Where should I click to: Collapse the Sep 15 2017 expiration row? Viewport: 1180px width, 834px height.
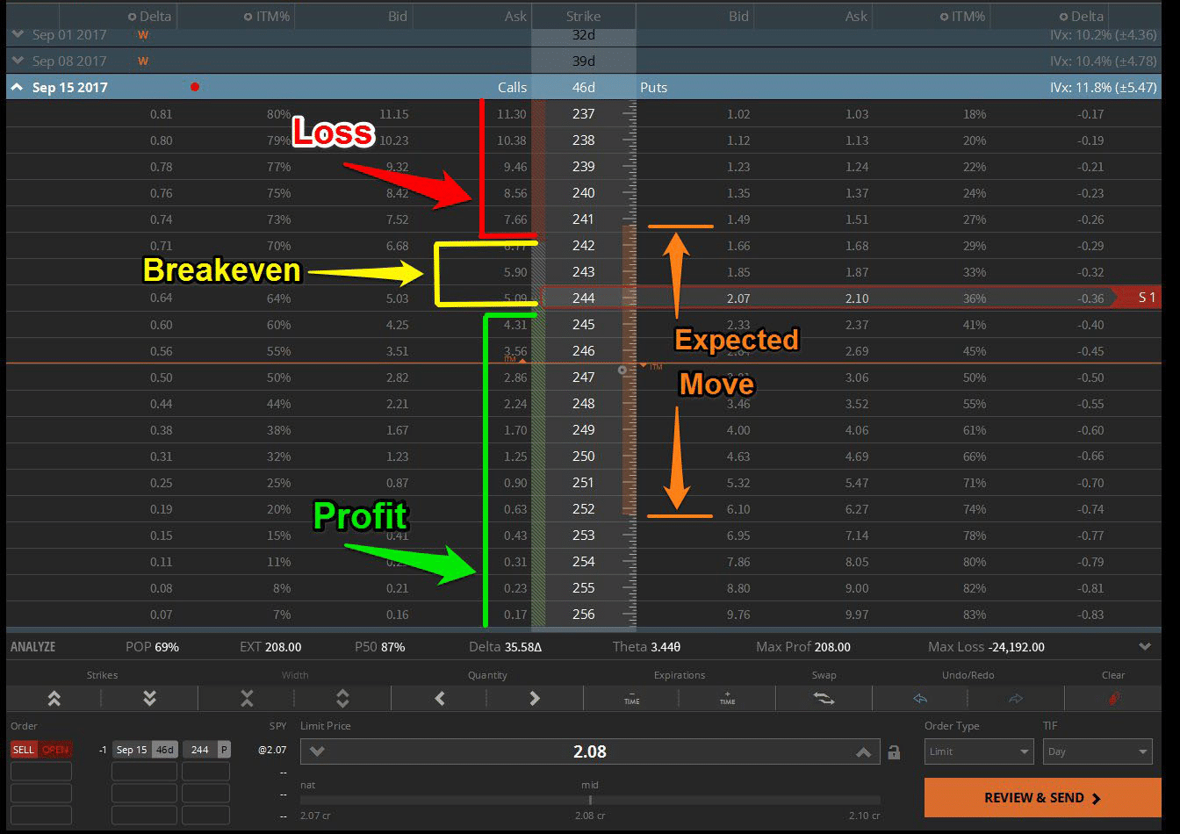click(16, 87)
